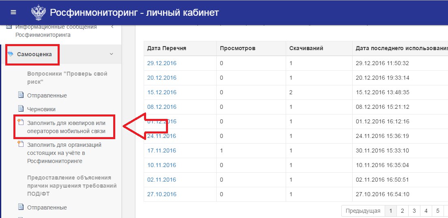
Task: Go to page 4 in pagination
Action: tap(426, 211)
